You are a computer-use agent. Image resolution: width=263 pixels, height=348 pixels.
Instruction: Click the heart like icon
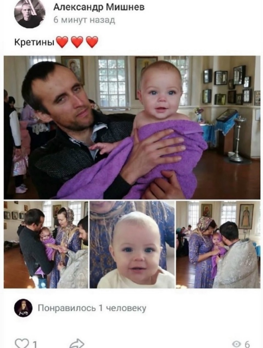point(22,343)
